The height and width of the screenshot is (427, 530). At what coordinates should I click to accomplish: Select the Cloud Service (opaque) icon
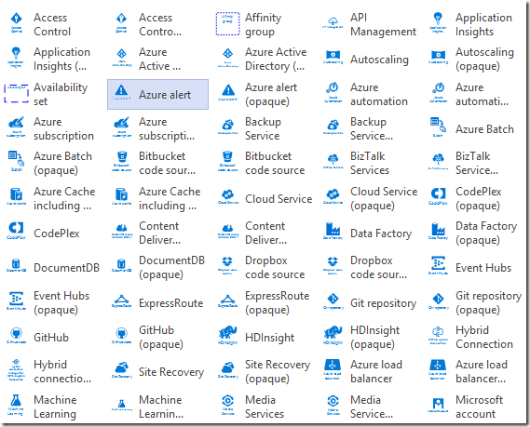tap(333, 197)
